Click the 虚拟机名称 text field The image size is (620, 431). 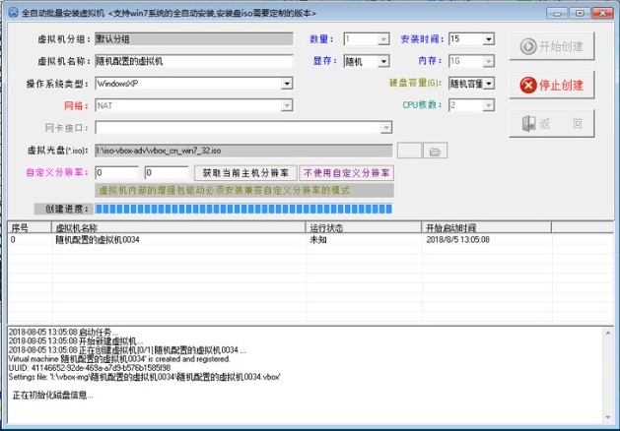tap(194, 61)
